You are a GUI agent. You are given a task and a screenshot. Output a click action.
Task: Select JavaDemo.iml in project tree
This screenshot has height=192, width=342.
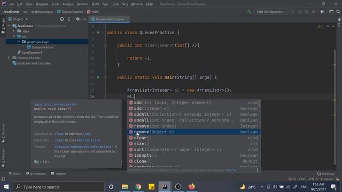point(32,52)
